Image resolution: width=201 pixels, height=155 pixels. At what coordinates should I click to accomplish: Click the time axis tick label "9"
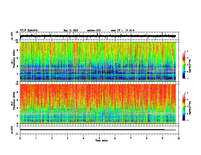pyautogui.click(x=162, y=138)
